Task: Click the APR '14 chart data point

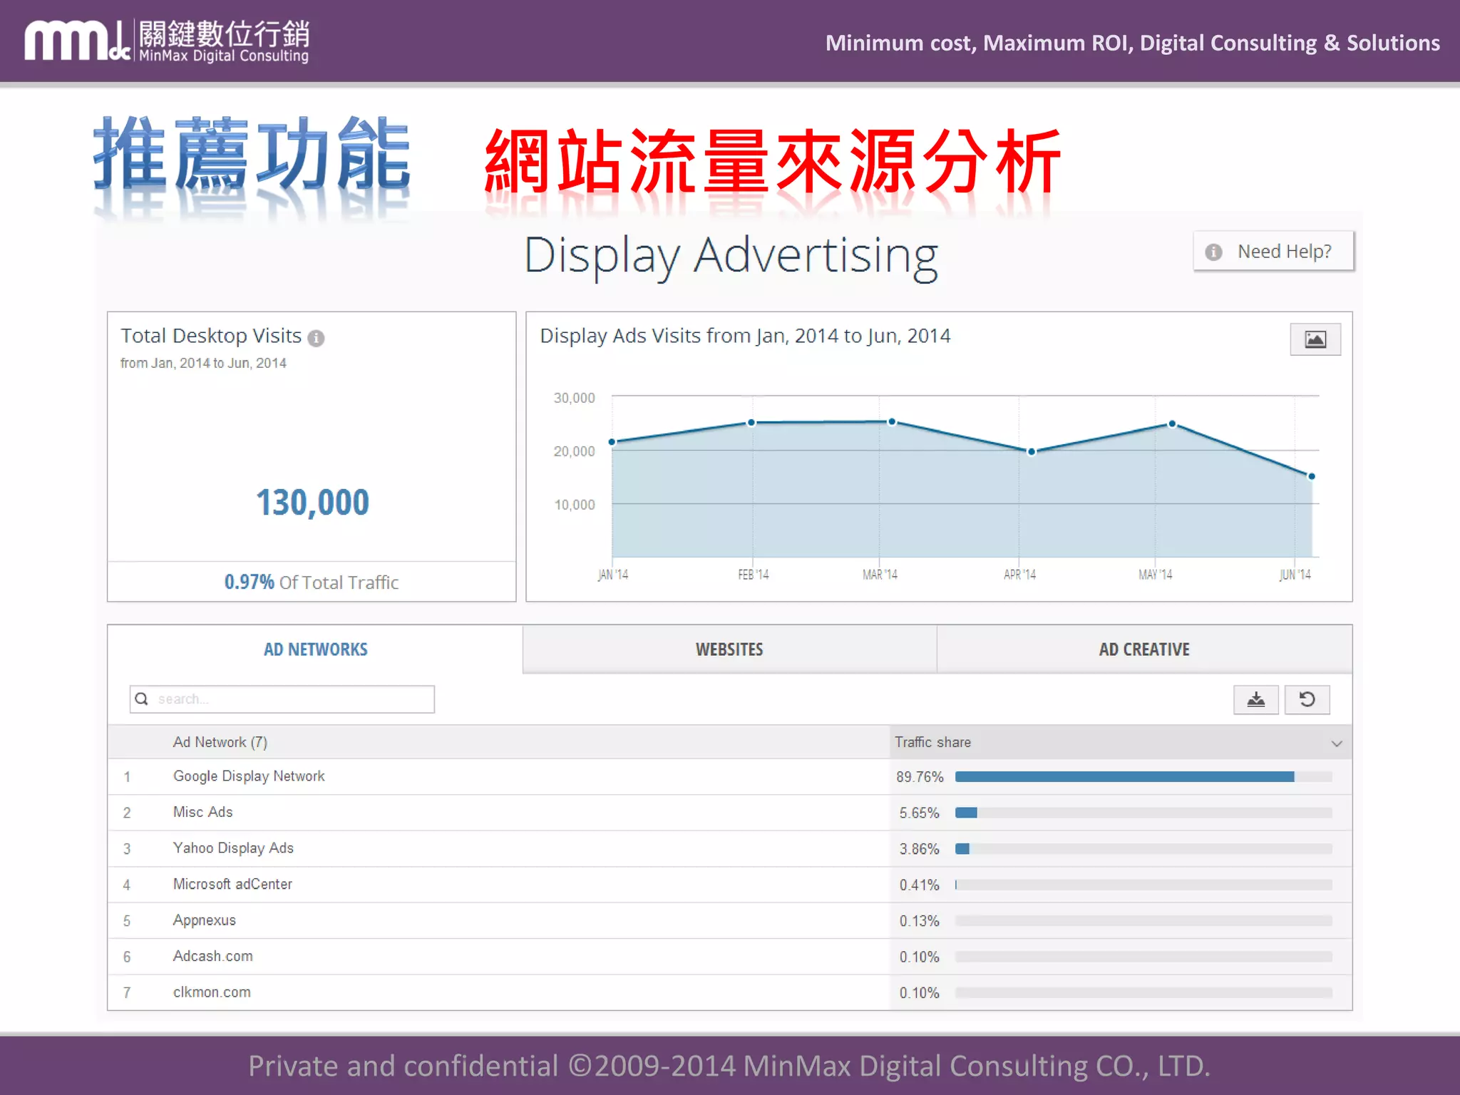Action: (1032, 451)
